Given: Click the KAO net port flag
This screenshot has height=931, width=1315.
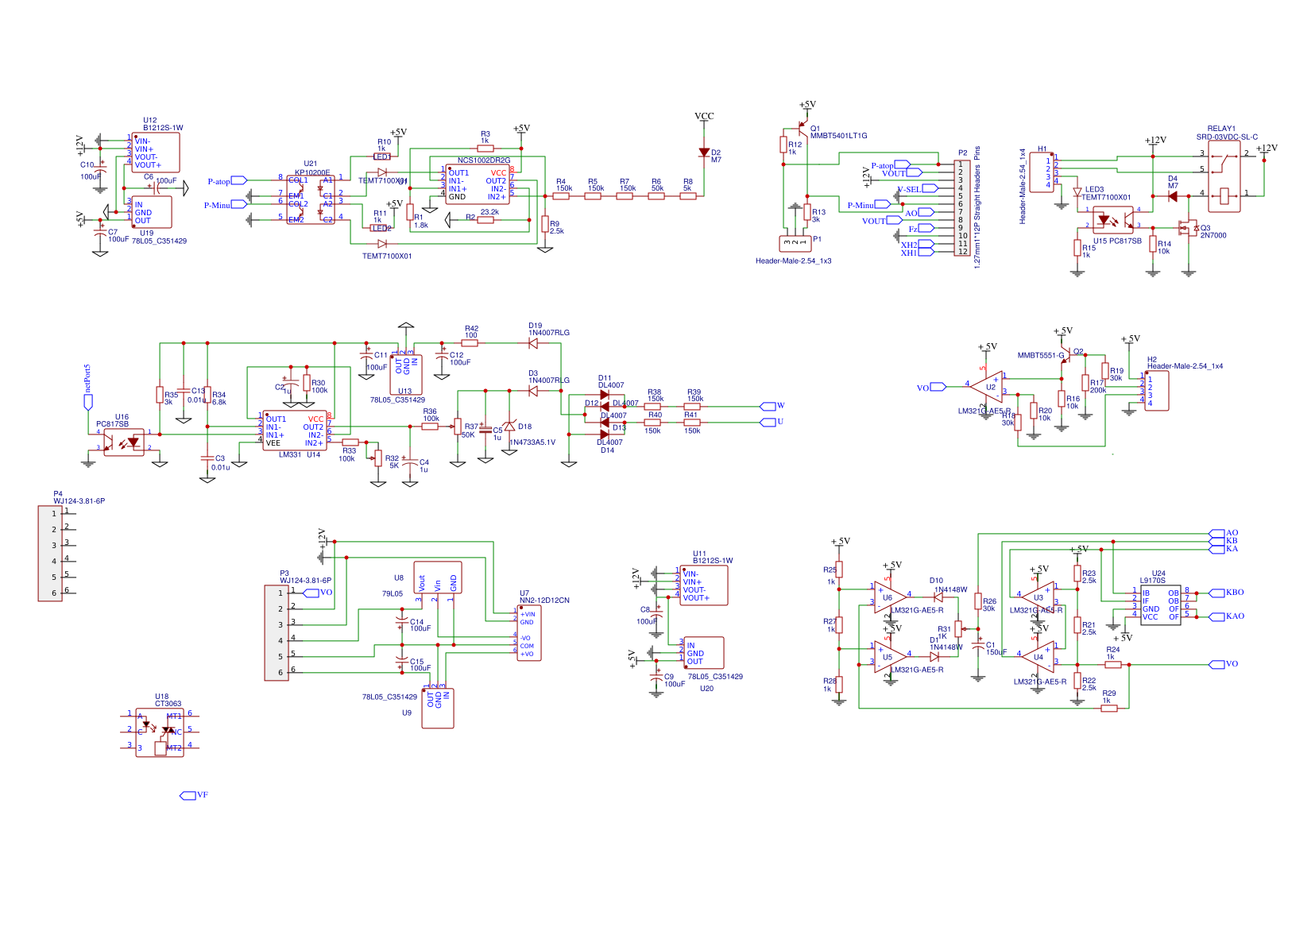Looking at the screenshot, I should (1216, 616).
